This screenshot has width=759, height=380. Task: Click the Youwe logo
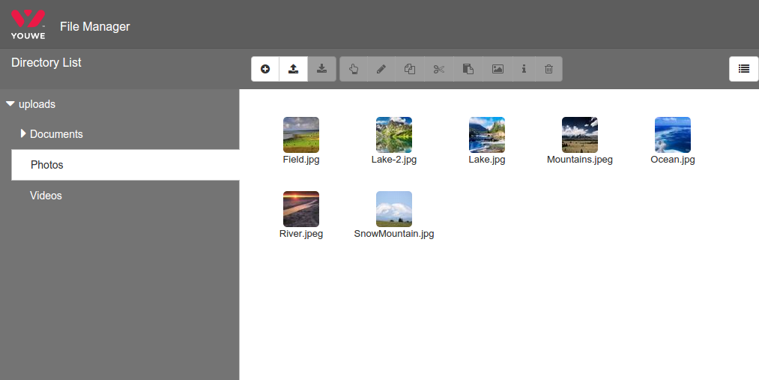tap(28, 24)
